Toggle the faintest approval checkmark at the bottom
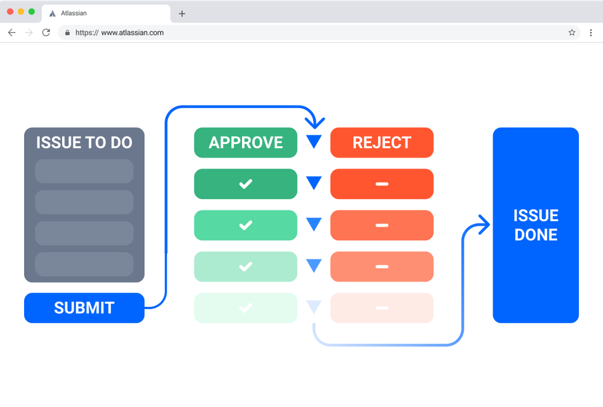This screenshot has height=407, width=603. [x=246, y=308]
